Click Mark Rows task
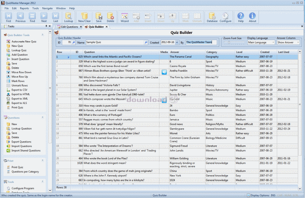Image resolution: width=305 pixels, height=198 pixels. click(18, 81)
